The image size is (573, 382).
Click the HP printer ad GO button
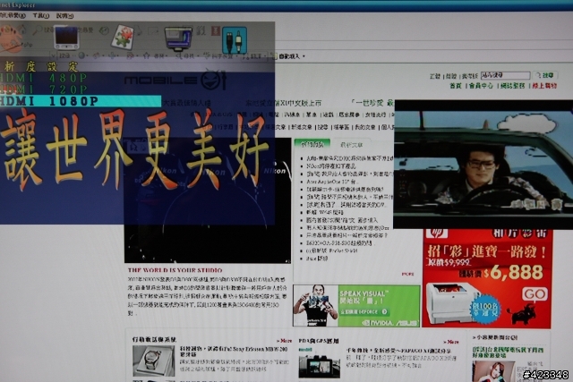coord(535,294)
